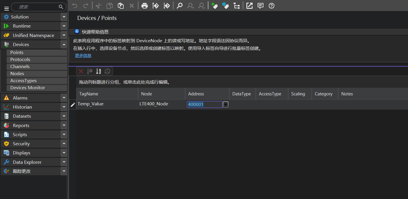This screenshot has height=199, width=408.
Task: Click the pencil edit icon on Temp_Value row
Action: [x=73, y=104]
